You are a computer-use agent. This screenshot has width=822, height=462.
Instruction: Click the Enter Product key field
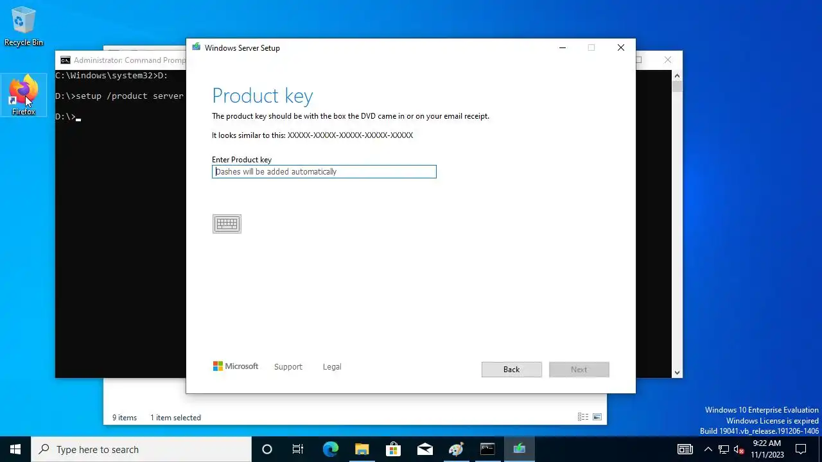pos(324,171)
